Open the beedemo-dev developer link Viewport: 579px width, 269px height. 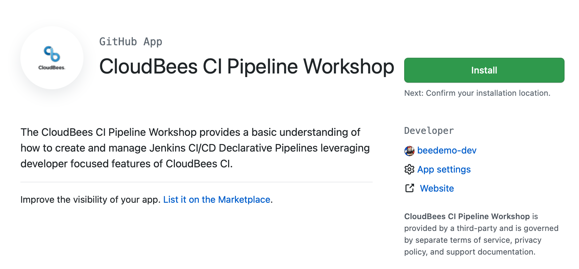pos(447,150)
